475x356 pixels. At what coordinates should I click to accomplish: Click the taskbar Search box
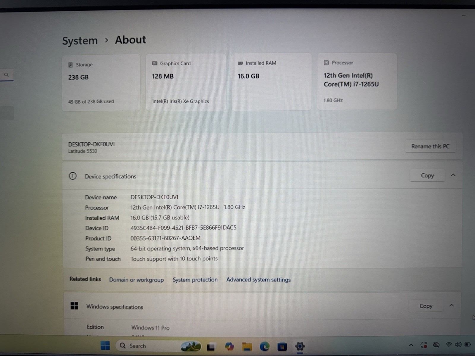point(159,346)
